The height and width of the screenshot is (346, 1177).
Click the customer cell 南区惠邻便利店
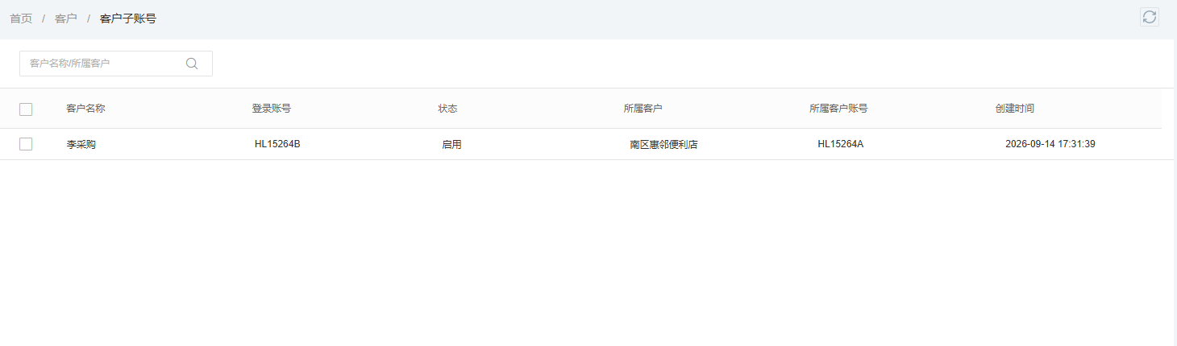(x=663, y=145)
